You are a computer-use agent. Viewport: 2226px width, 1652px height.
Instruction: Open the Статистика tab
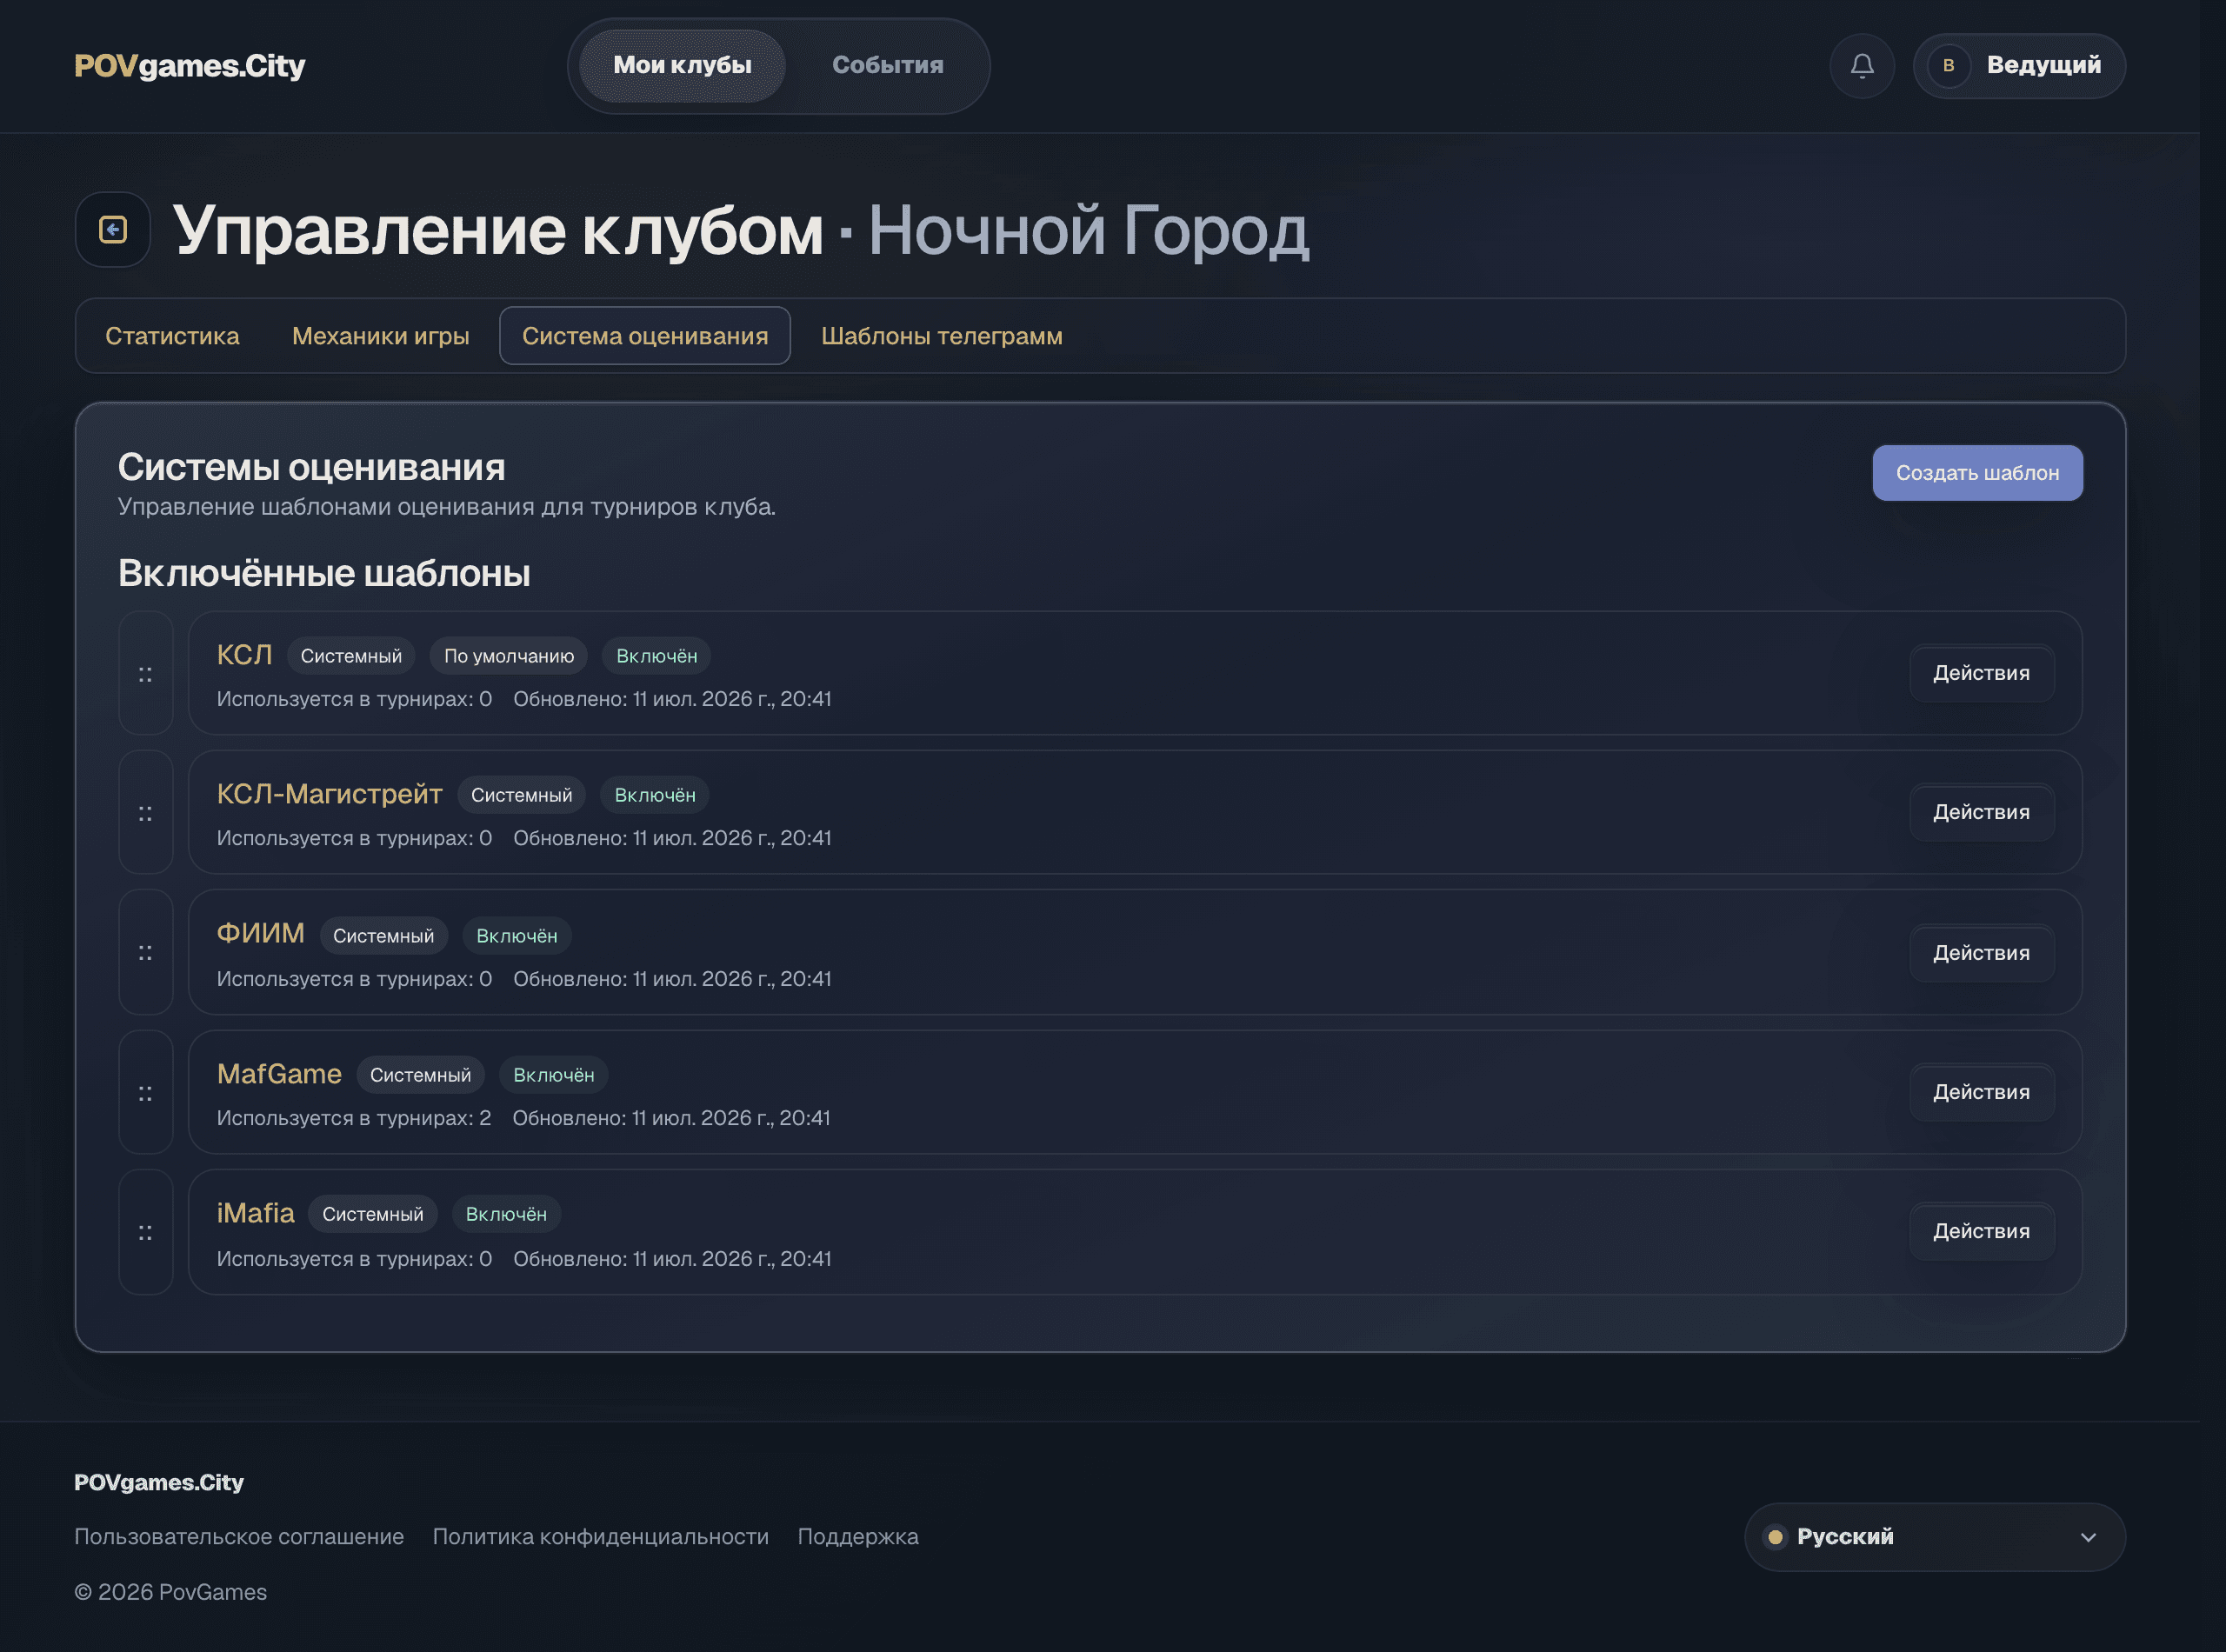click(172, 336)
